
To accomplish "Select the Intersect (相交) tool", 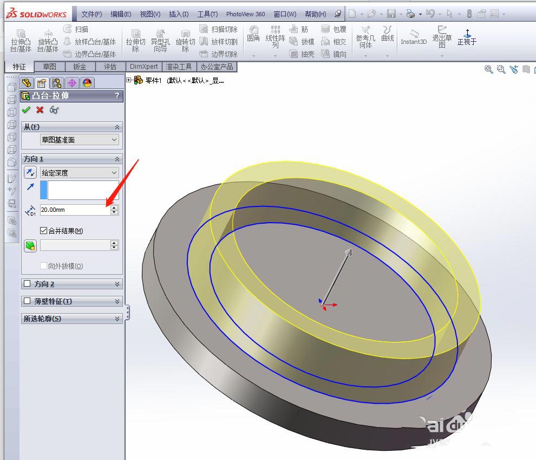I will (x=334, y=41).
